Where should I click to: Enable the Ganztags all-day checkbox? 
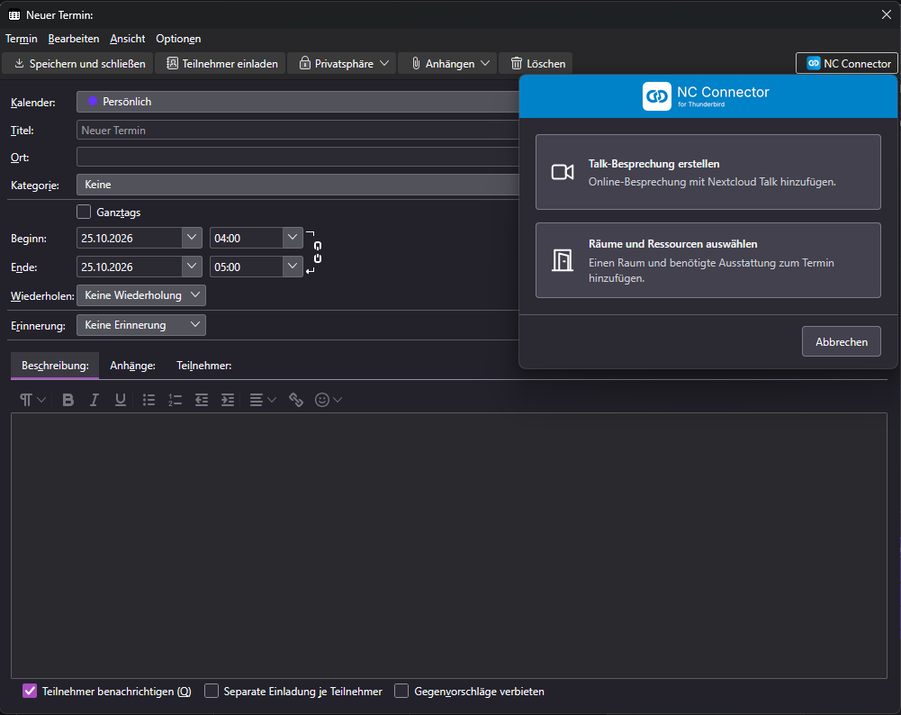point(84,213)
